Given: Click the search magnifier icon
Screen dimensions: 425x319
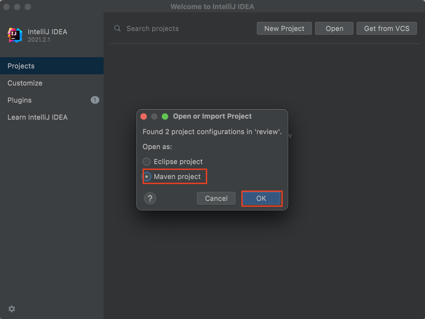Looking at the screenshot, I should 117,28.
